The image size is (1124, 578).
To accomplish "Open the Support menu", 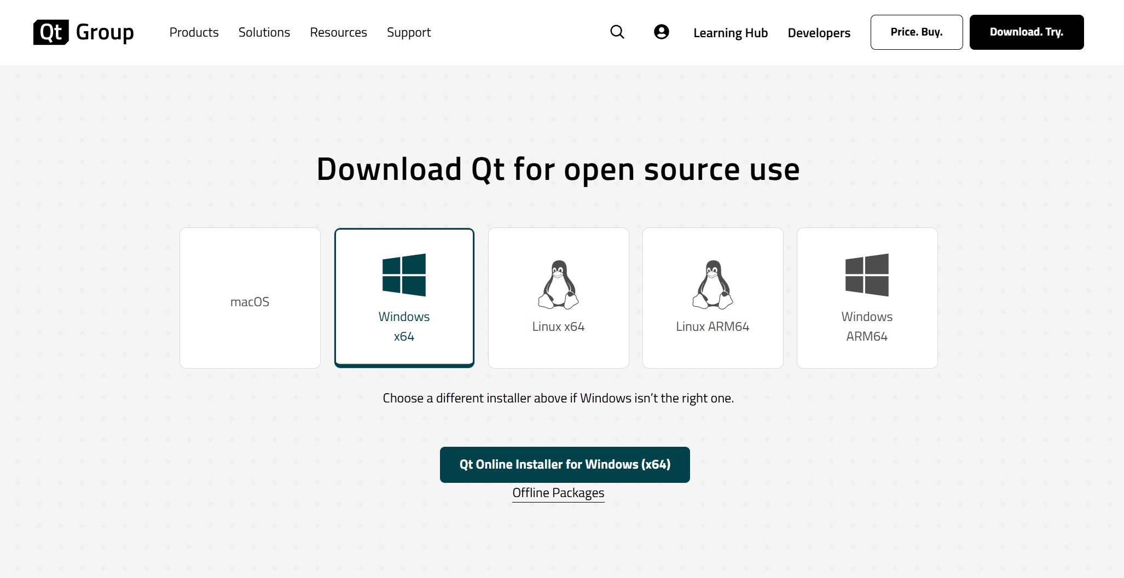I will 408,32.
